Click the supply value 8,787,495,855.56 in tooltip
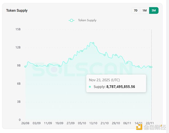Screen dimensions: 169x133 coord(121,87)
